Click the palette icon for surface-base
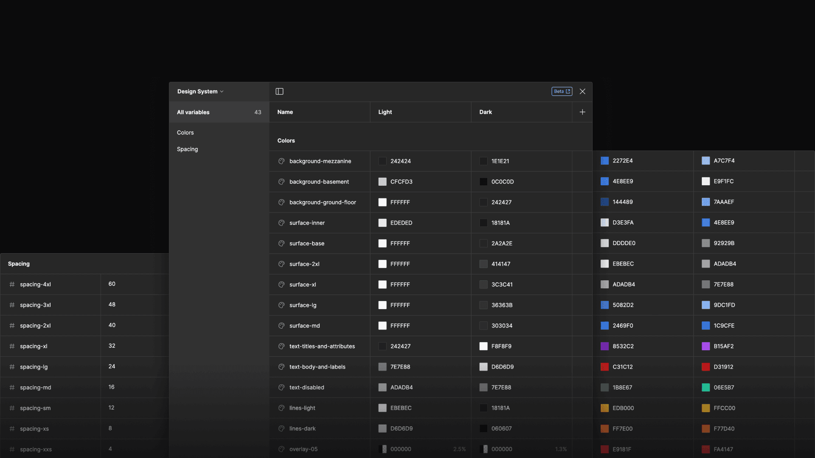 (281, 243)
